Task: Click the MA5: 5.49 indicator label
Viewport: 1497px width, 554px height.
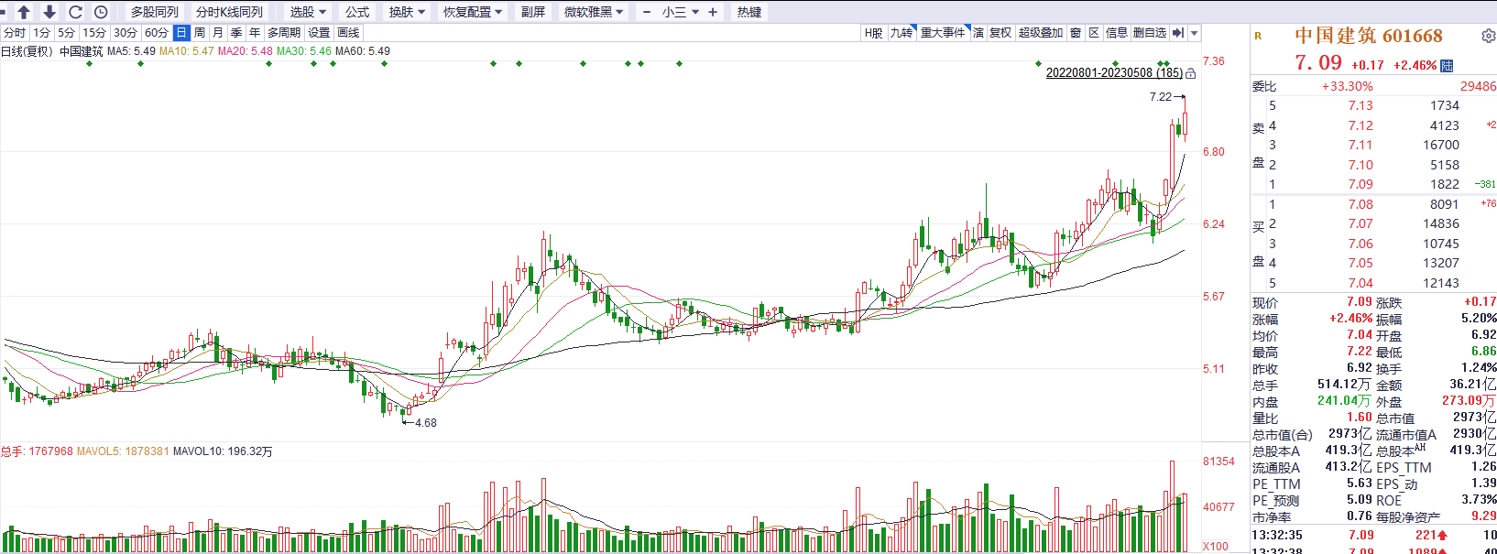Action: 131,51
